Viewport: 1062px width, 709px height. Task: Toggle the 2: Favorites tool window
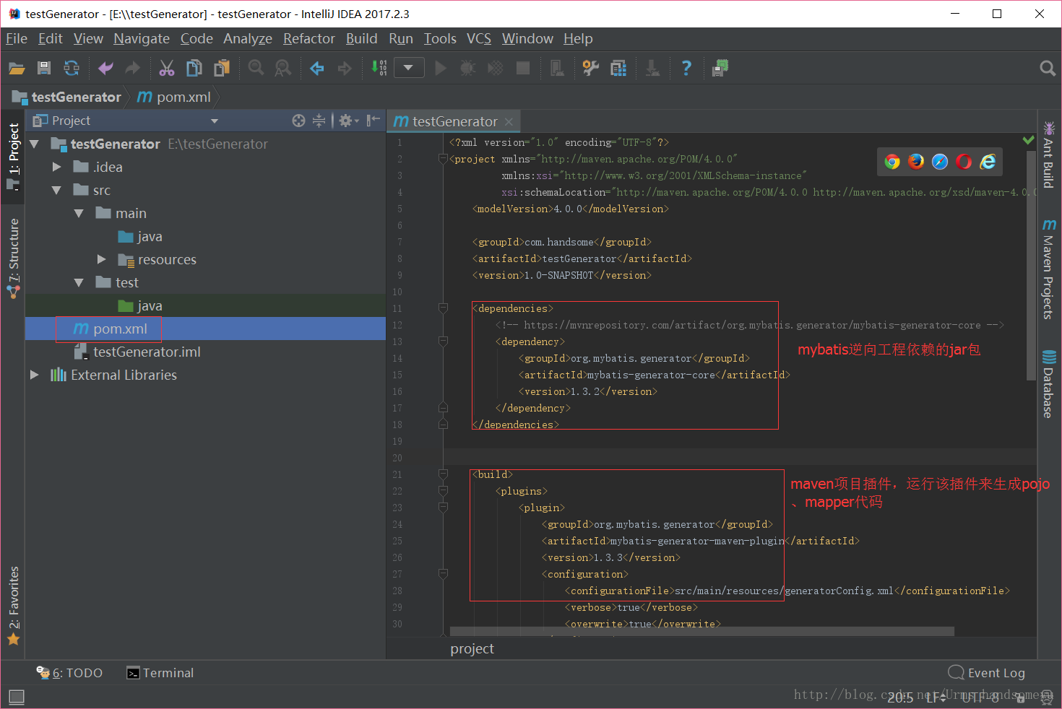tap(13, 606)
